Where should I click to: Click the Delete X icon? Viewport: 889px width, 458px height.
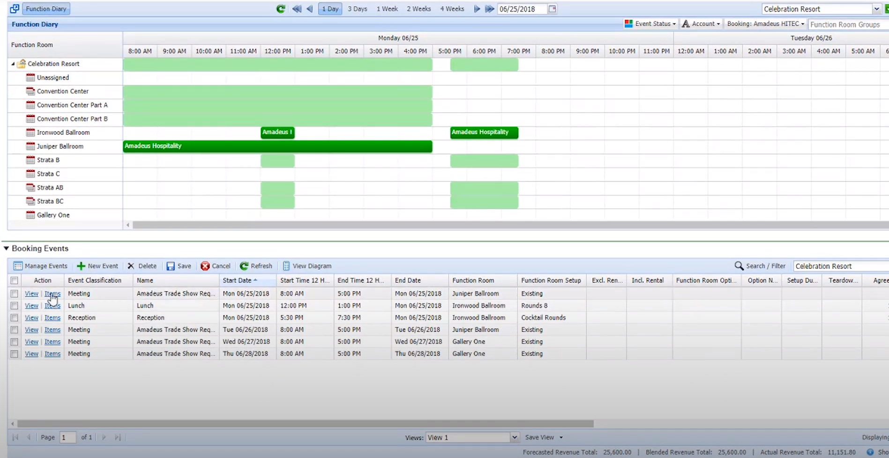[x=131, y=266]
